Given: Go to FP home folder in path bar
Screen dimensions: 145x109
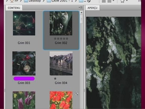Looking at the screenshot, I should 14,1.
